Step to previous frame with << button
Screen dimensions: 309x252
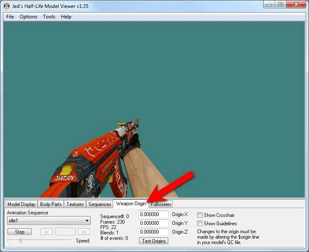pyautogui.click(x=46, y=232)
